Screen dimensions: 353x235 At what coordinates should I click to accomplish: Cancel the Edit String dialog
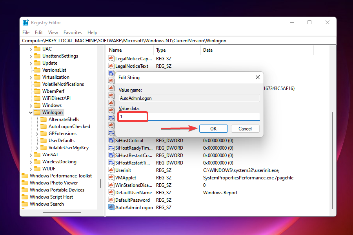[x=245, y=128]
